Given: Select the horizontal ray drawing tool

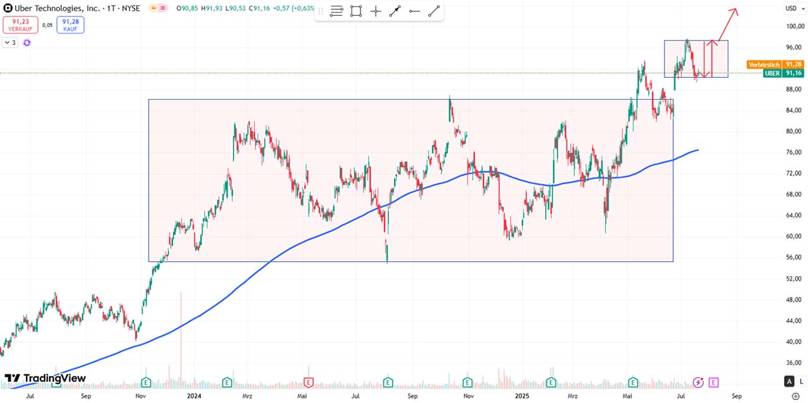Looking at the screenshot, I should (415, 11).
